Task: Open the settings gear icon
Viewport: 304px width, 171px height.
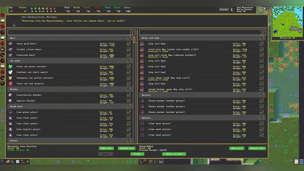Action: pos(268,9)
